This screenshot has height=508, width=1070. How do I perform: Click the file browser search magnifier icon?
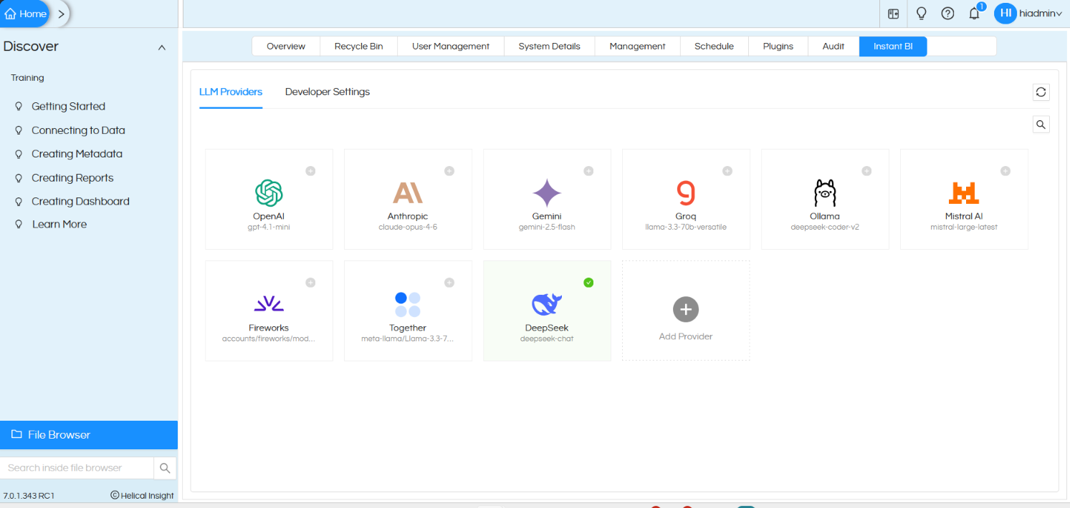coord(165,468)
